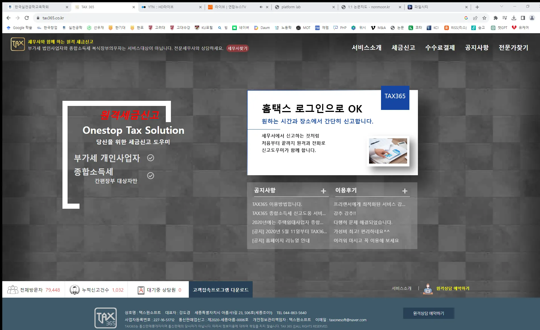
Task: Open notice TAX365 종합소득세 신고도움
Action: click(x=289, y=213)
